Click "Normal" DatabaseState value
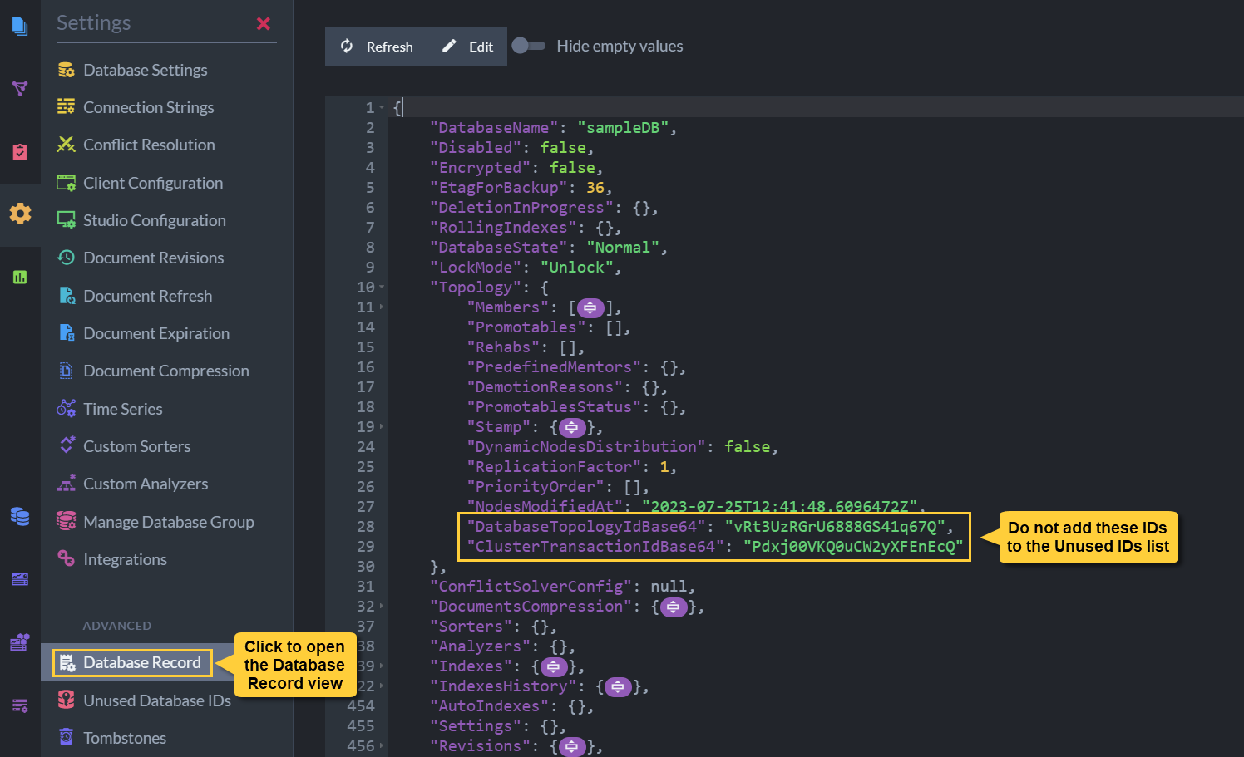 coord(623,248)
